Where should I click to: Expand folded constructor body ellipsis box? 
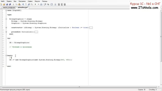[x=91, y=28]
